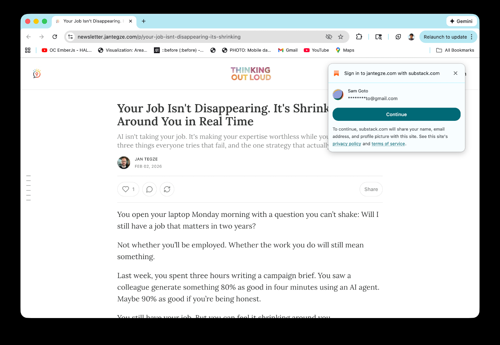Bookmark page with star icon

click(340, 37)
